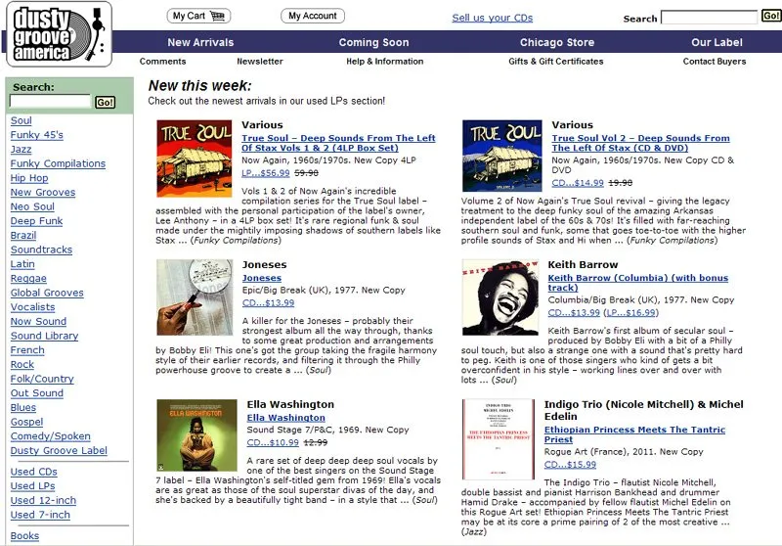The image size is (782, 546).
Task: Browse the French category
Action: click(x=27, y=350)
